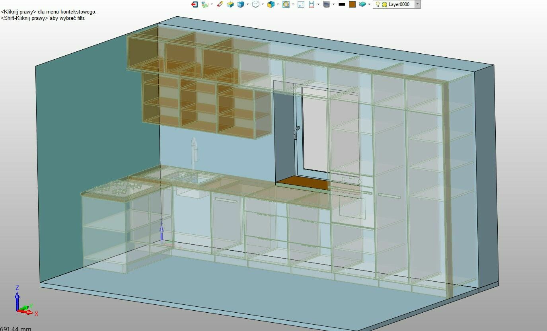This screenshot has height=331, width=547.
Task: Select the white wireframe cube icon
Action: [256, 4]
